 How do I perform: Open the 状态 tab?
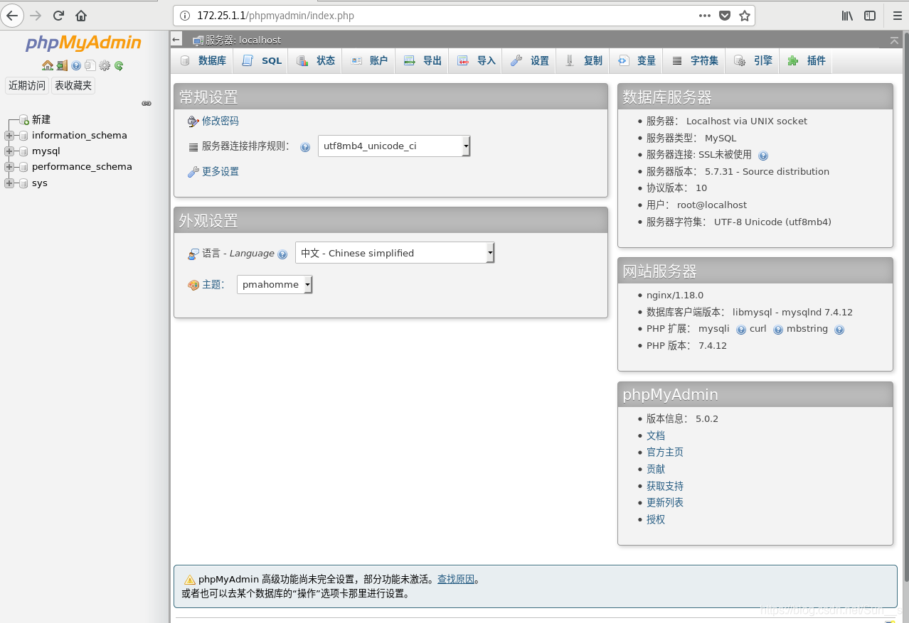point(316,61)
